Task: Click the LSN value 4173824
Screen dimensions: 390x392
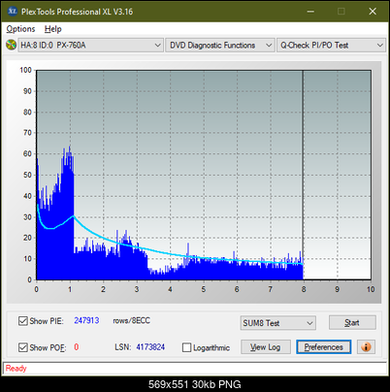Action: [150, 347]
